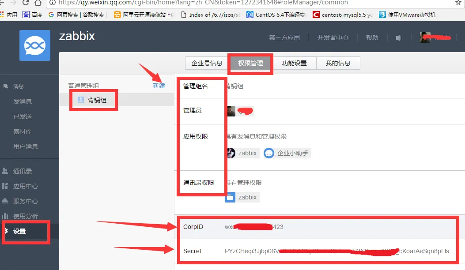Click the Secret value text
Screen dimensions: 465x270
coord(336,251)
